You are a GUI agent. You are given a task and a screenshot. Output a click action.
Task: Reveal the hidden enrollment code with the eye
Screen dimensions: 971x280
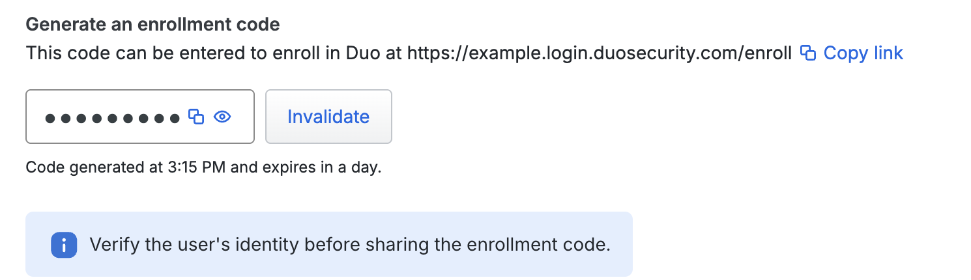click(223, 117)
